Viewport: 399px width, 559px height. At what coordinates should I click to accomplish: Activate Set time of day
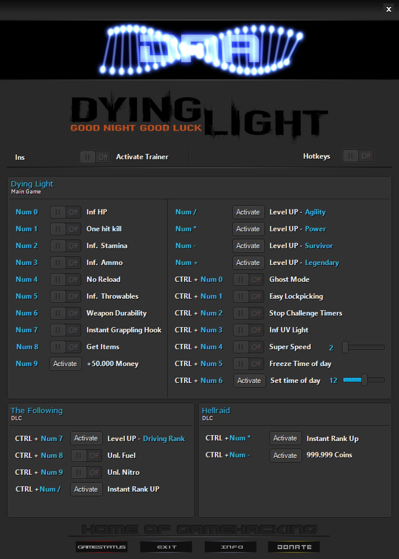click(x=249, y=381)
